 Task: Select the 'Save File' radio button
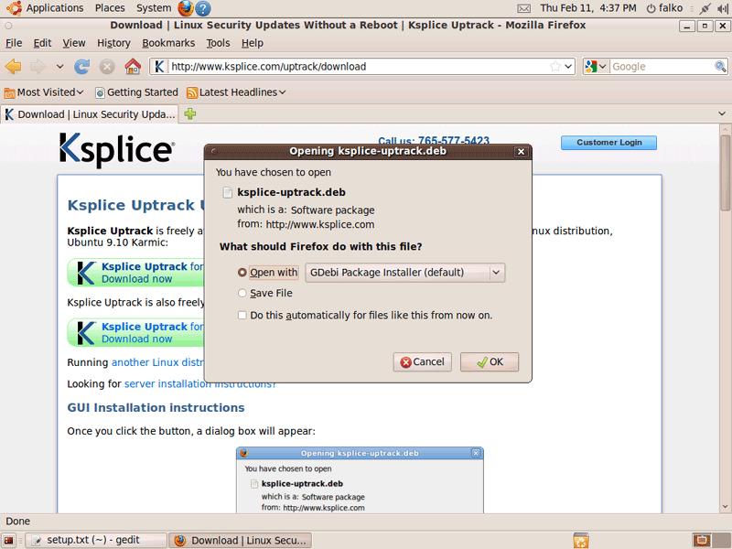click(x=242, y=294)
